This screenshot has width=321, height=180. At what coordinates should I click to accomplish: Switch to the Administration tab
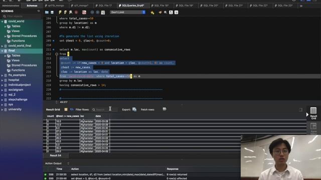[x=11, y=5]
